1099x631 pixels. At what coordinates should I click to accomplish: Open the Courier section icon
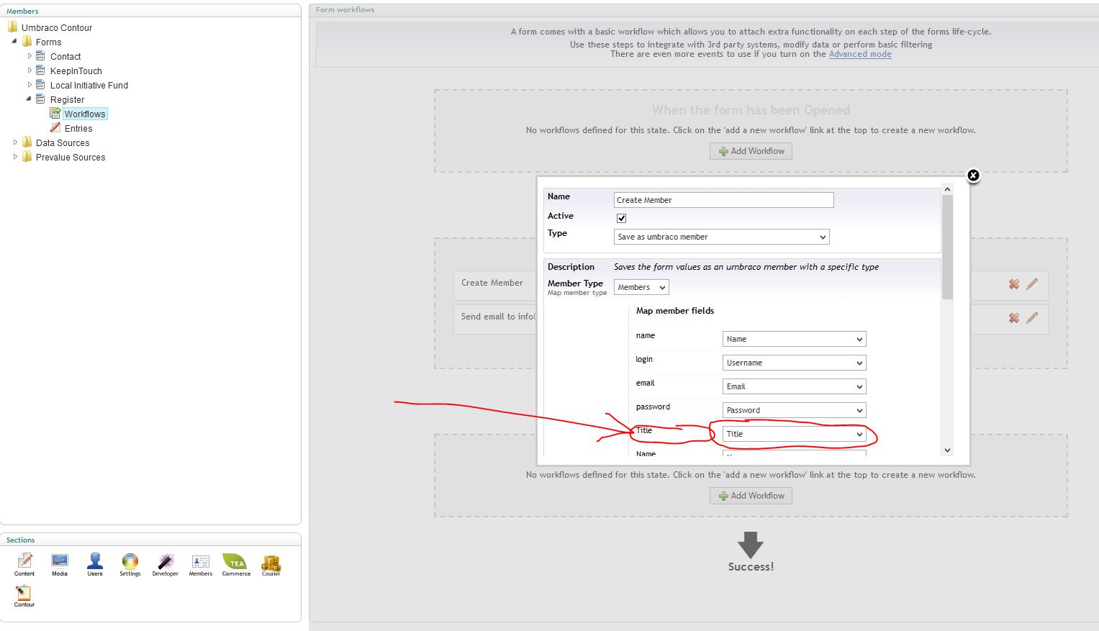pyautogui.click(x=271, y=562)
